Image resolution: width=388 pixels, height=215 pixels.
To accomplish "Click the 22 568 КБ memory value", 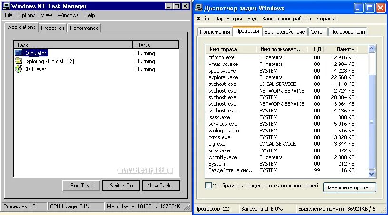I will pos(342,77).
